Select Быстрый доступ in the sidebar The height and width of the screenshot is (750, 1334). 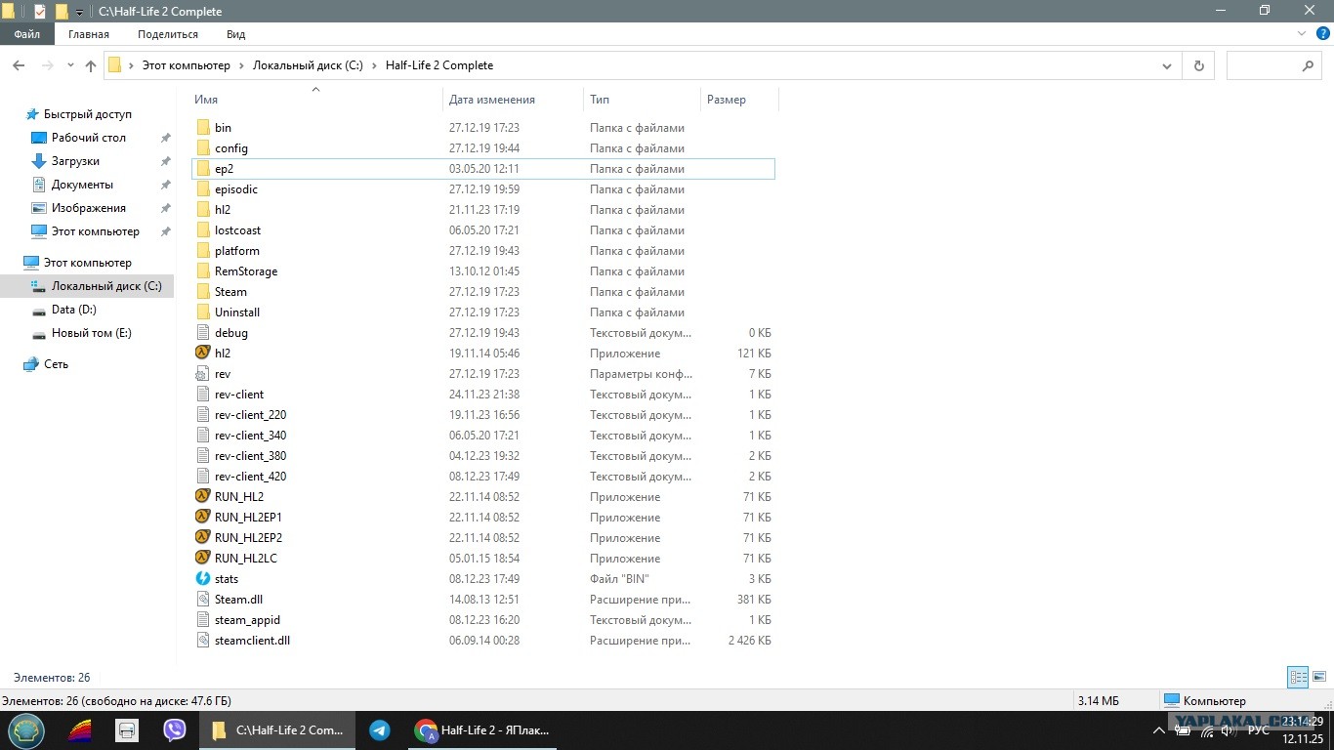click(x=87, y=114)
